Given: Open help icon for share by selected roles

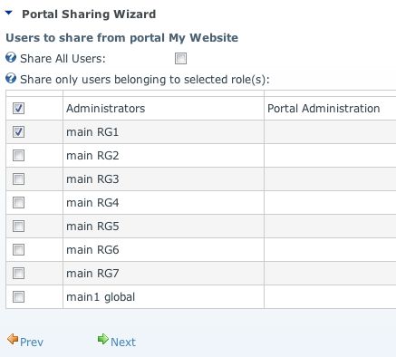Looking at the screenshot, I should [x=11, y=79].
